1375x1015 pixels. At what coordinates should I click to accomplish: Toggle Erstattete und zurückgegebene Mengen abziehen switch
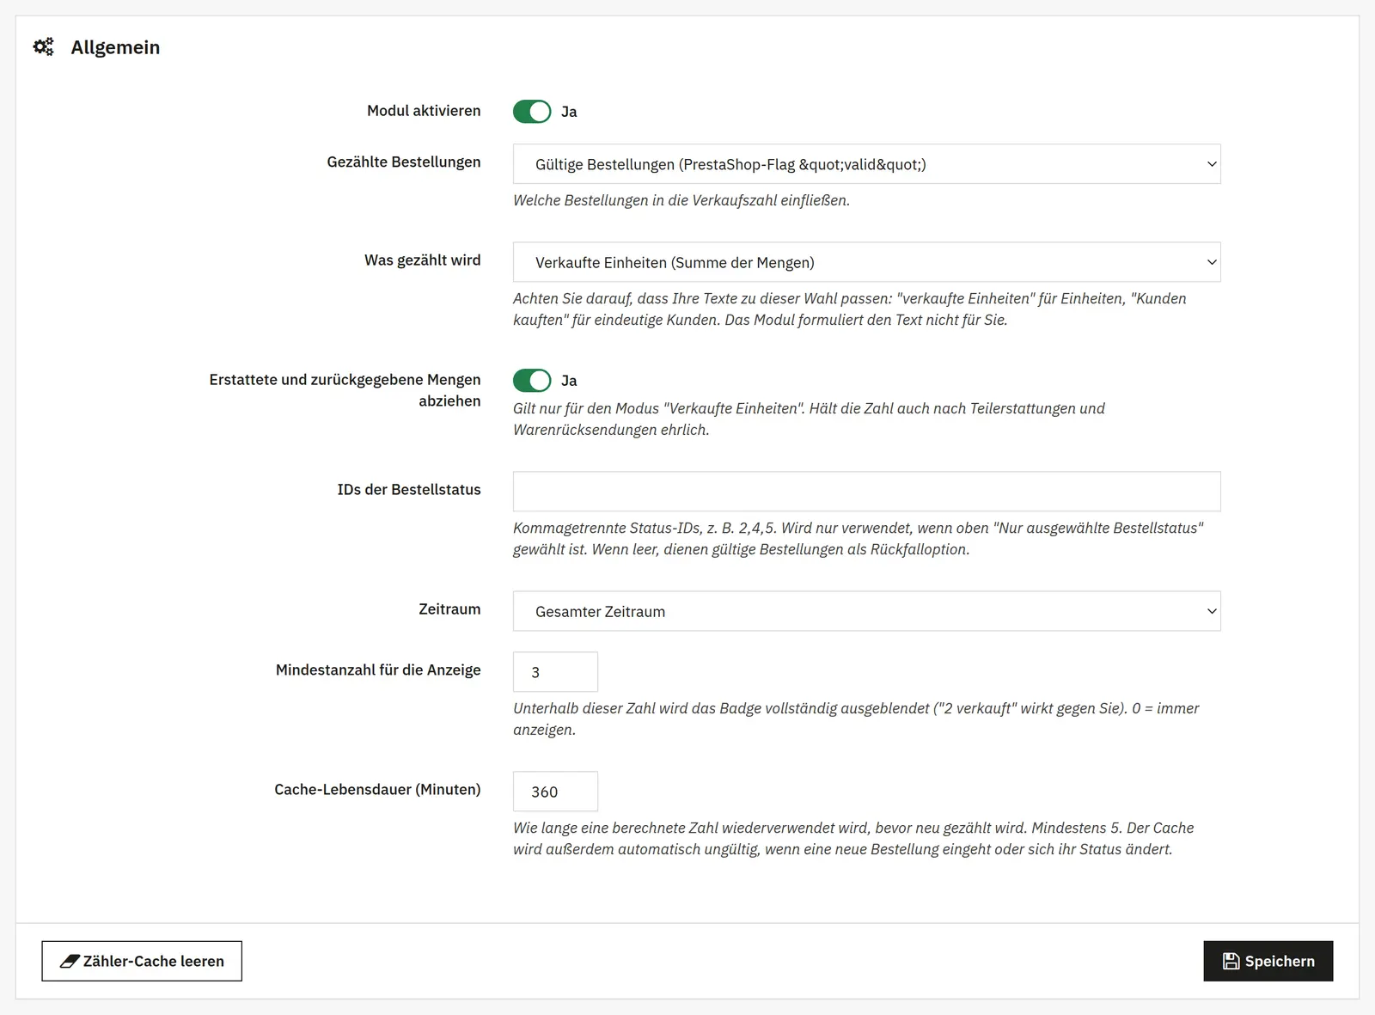click(532, 381)
